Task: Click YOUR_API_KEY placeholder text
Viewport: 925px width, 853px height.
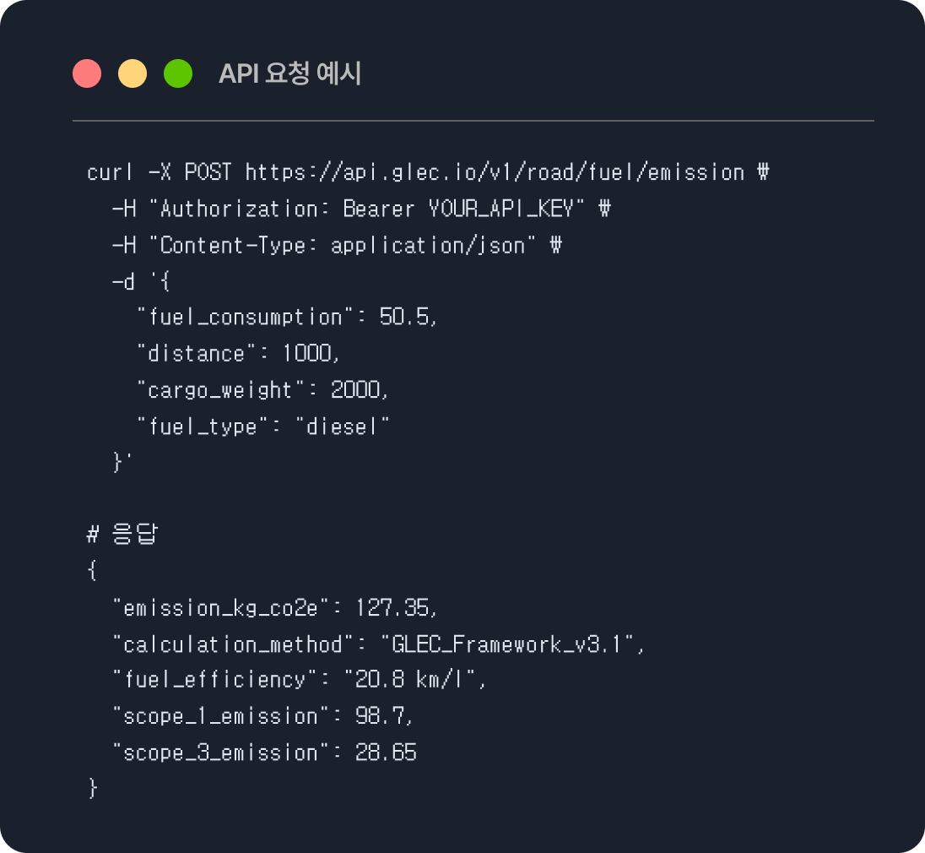Action: click(x=507, y=209)
